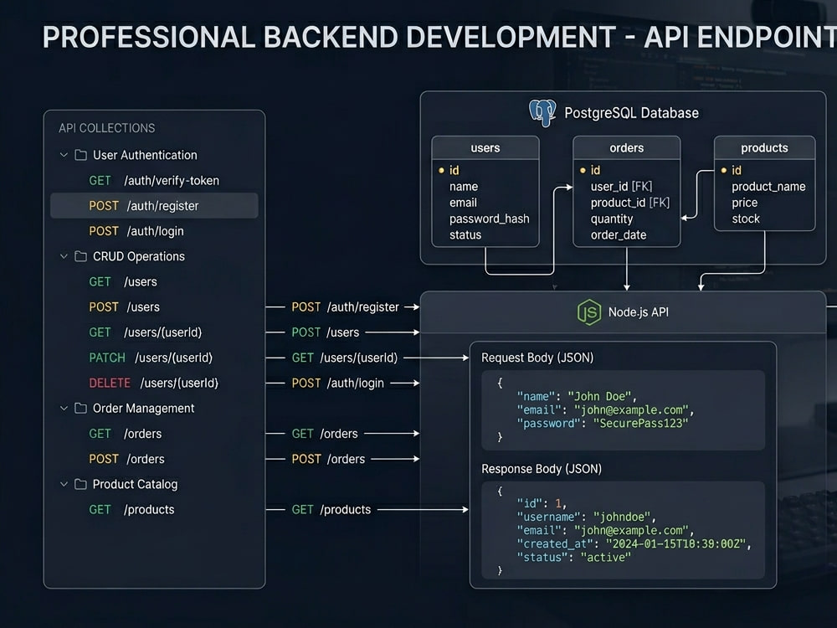The height and width of the screenshot is (628, 837).
Task: Click the GET /users/{userId} flow label
Action: tap(344, 358)
